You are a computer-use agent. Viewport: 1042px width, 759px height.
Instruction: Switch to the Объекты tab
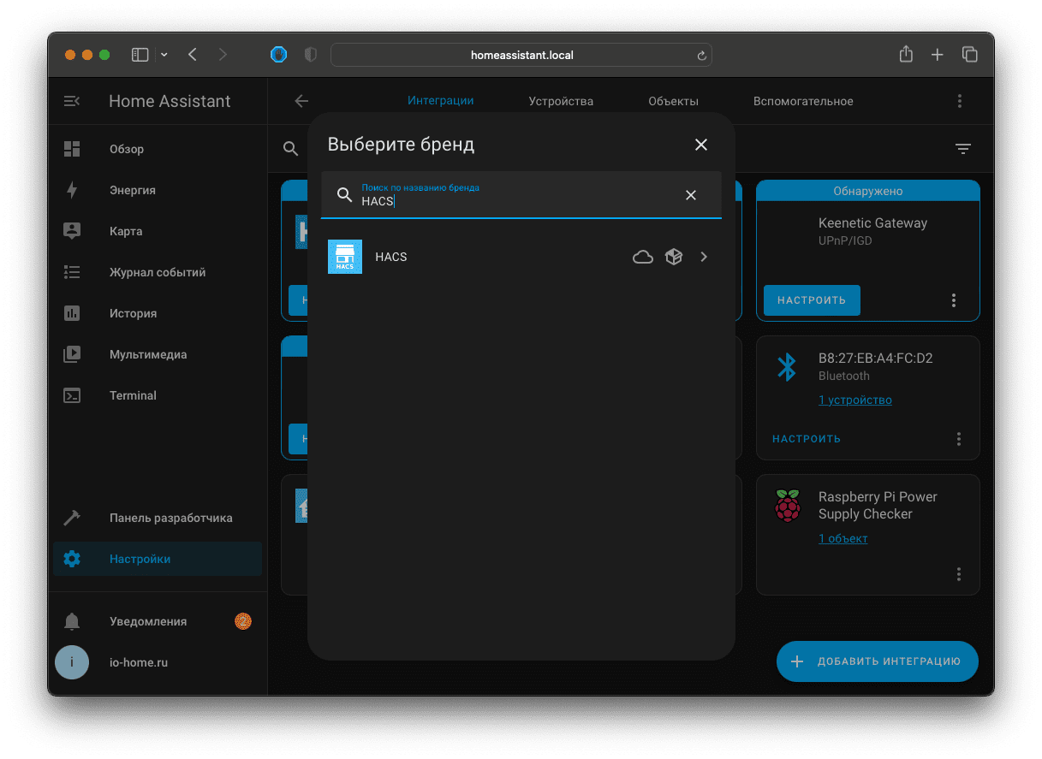click(673, 101)
